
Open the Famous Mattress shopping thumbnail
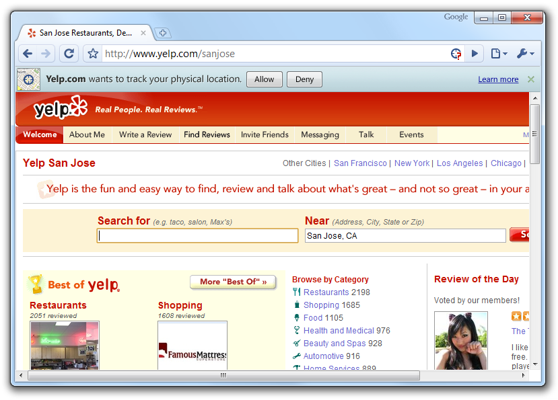(x=193, y=346)
